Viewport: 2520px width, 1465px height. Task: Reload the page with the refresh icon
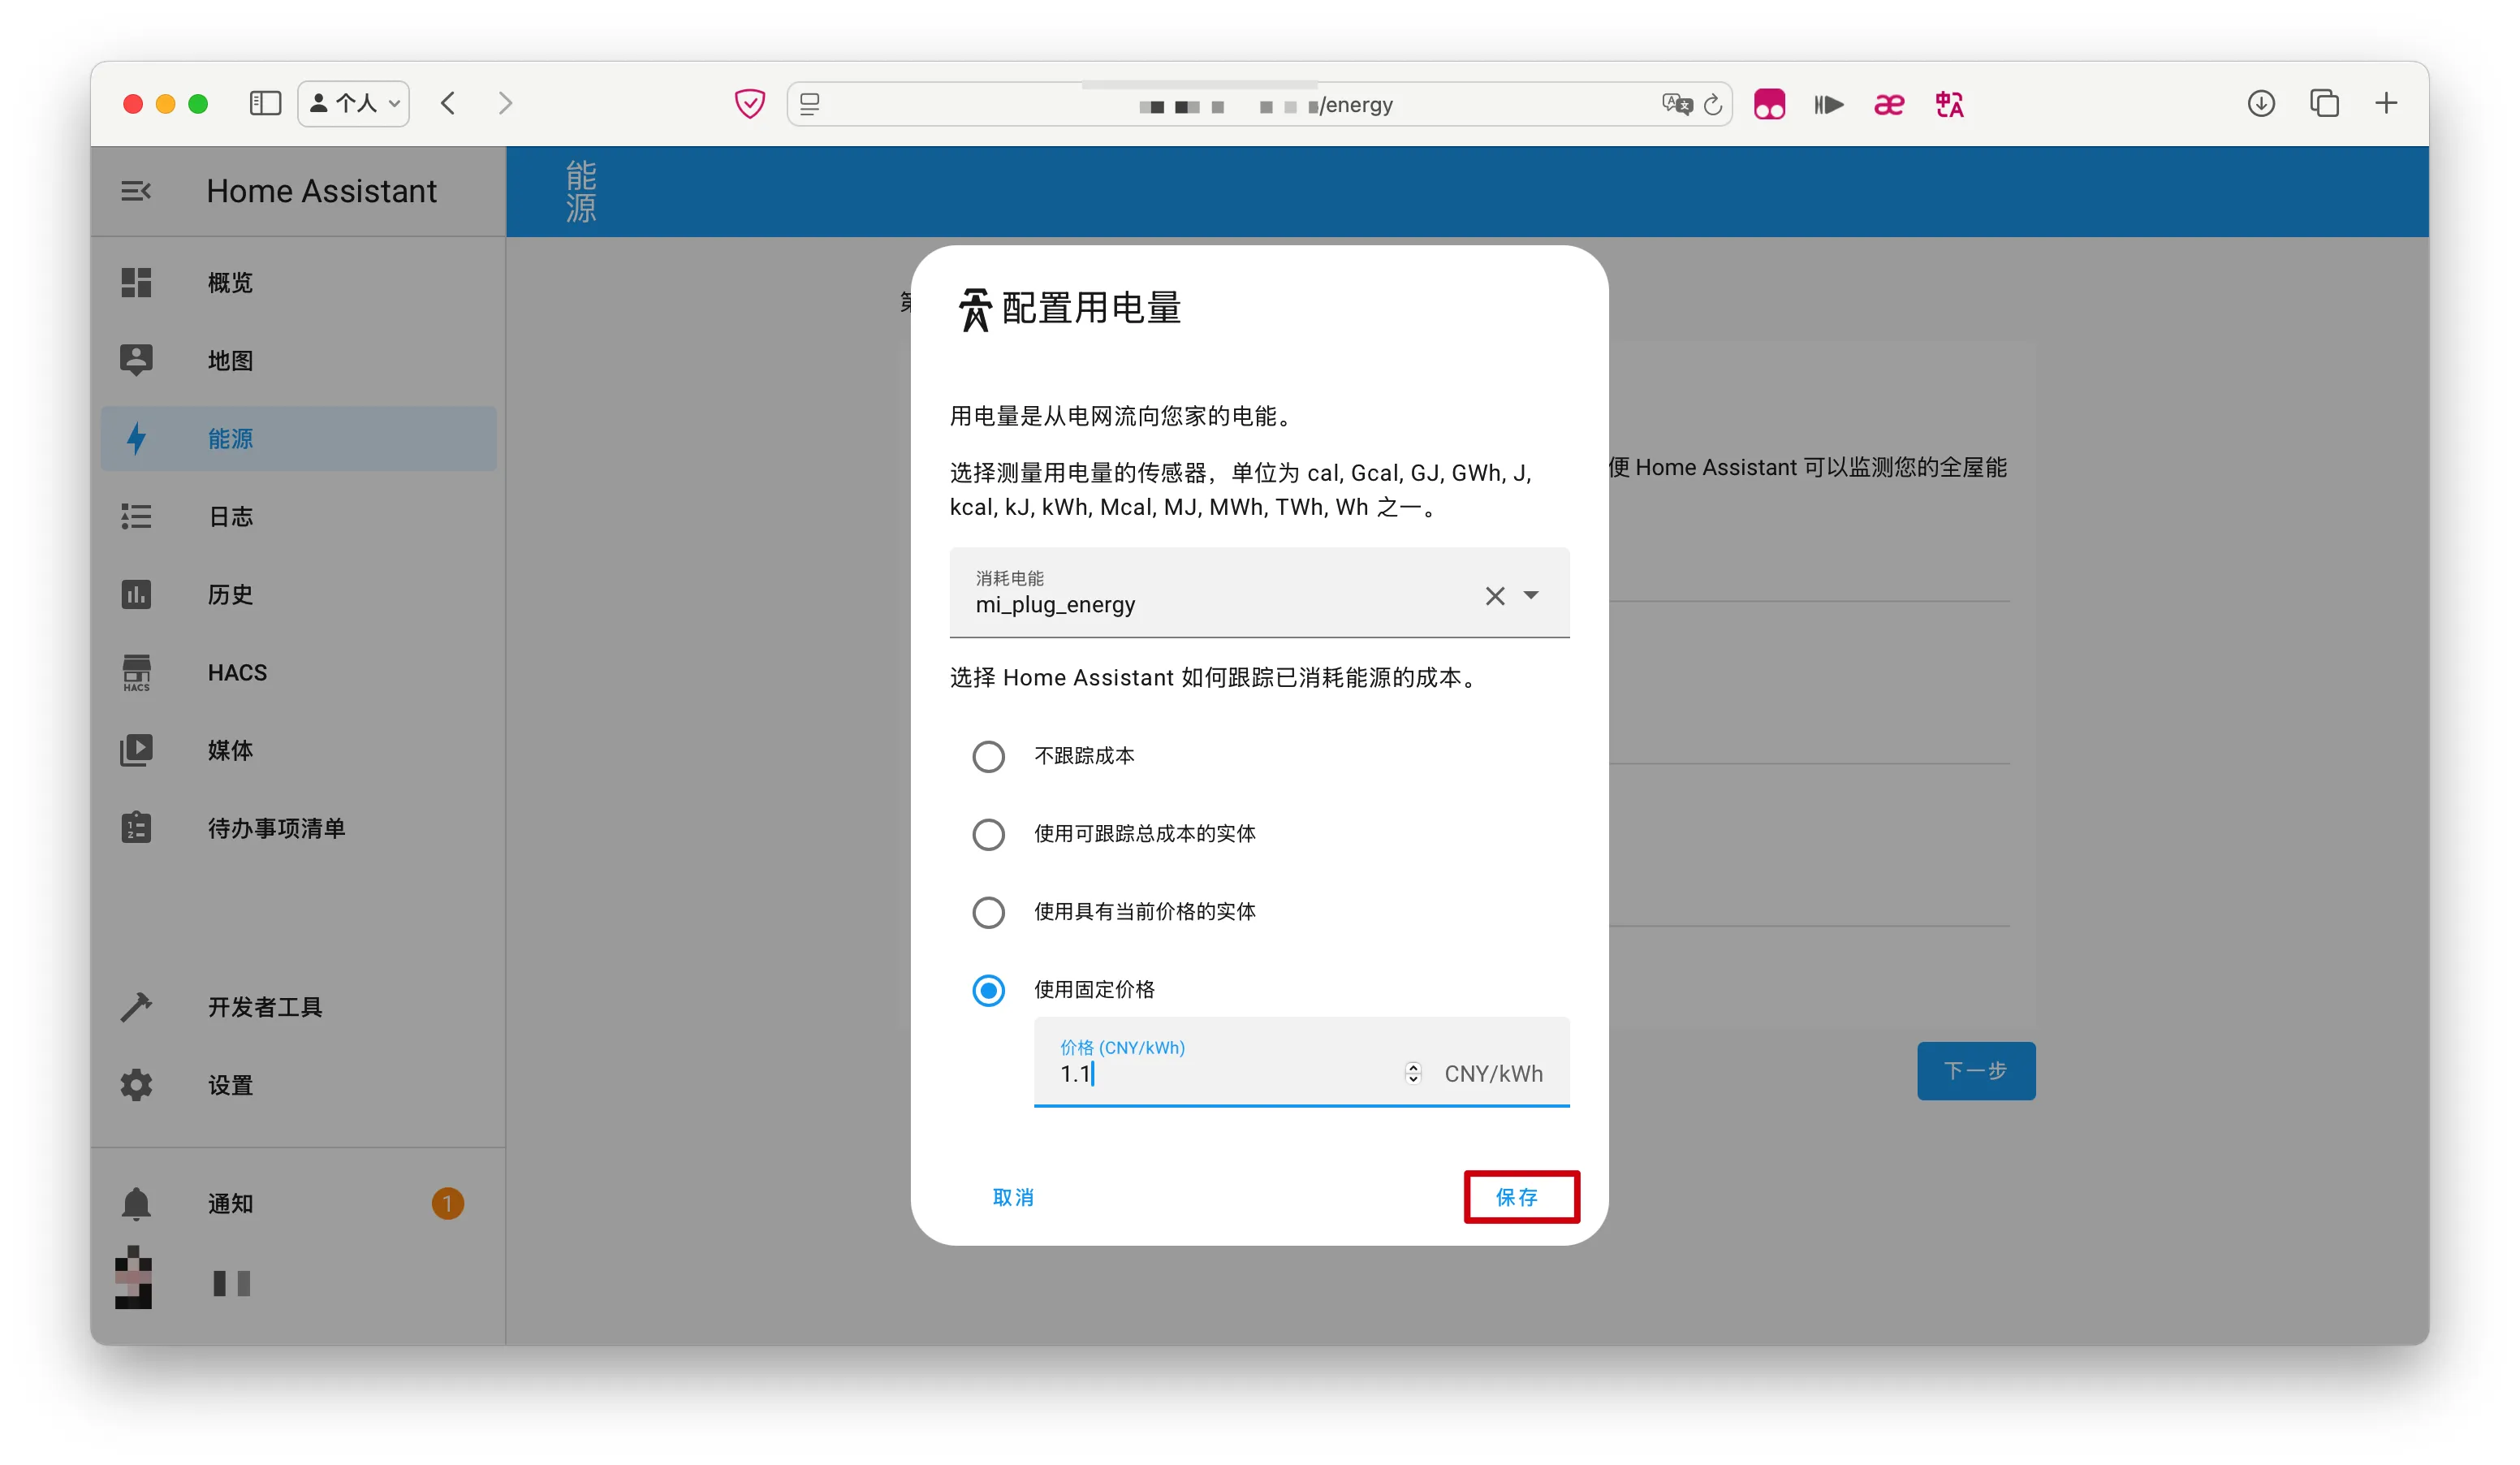pos(1713,104)
